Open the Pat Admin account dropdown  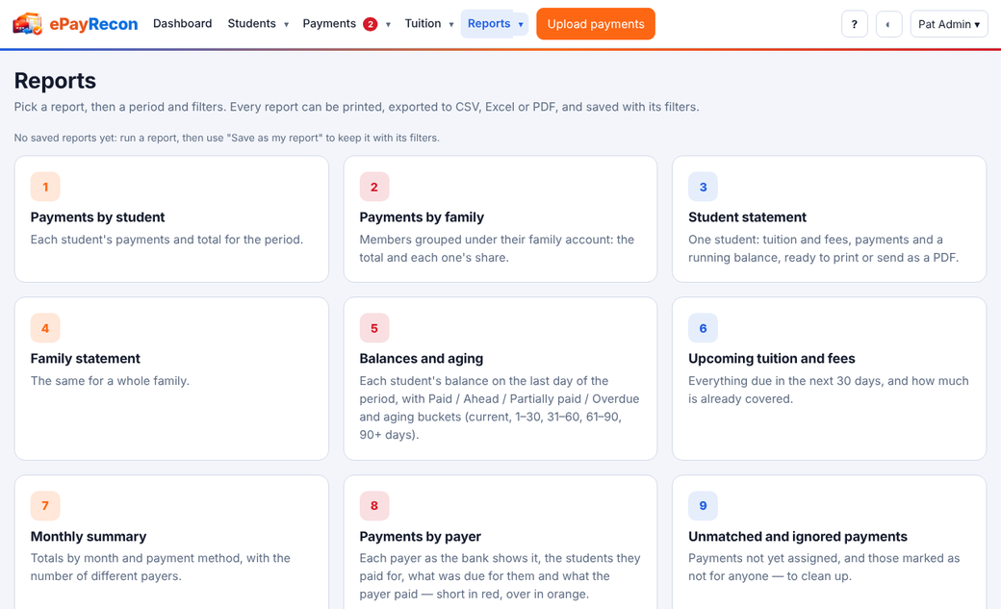click(x=949, y=24)
